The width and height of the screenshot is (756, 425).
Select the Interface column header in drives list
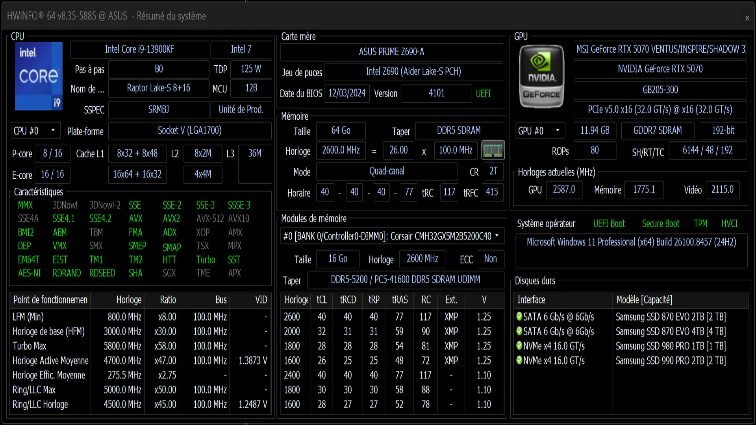coord(563,300)
